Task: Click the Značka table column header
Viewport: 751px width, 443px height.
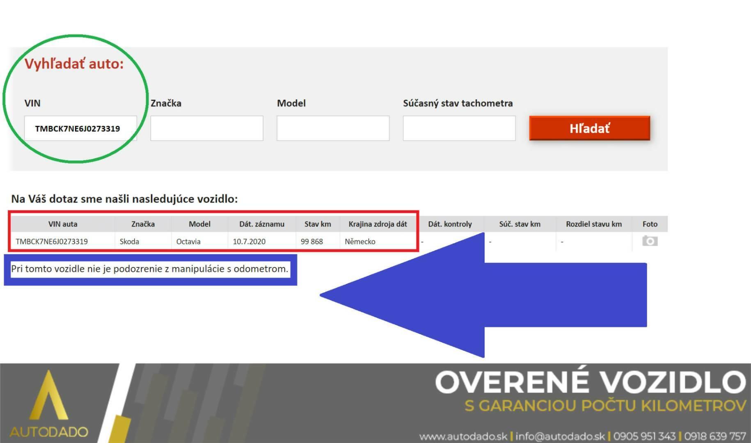Action: coord(143,224)
